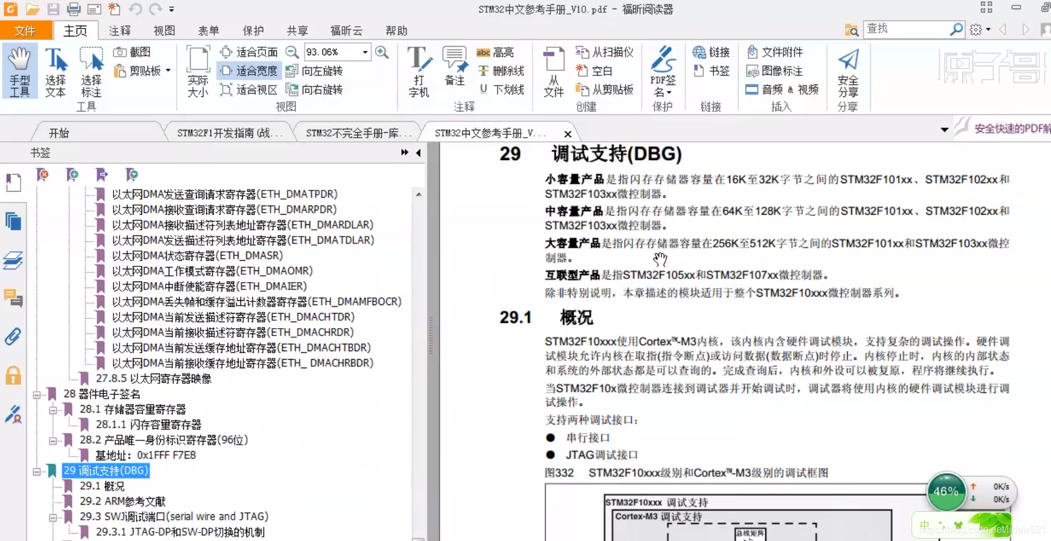
Task: Open the Help (帮助) ribbon tab
Action: (396, 30)
